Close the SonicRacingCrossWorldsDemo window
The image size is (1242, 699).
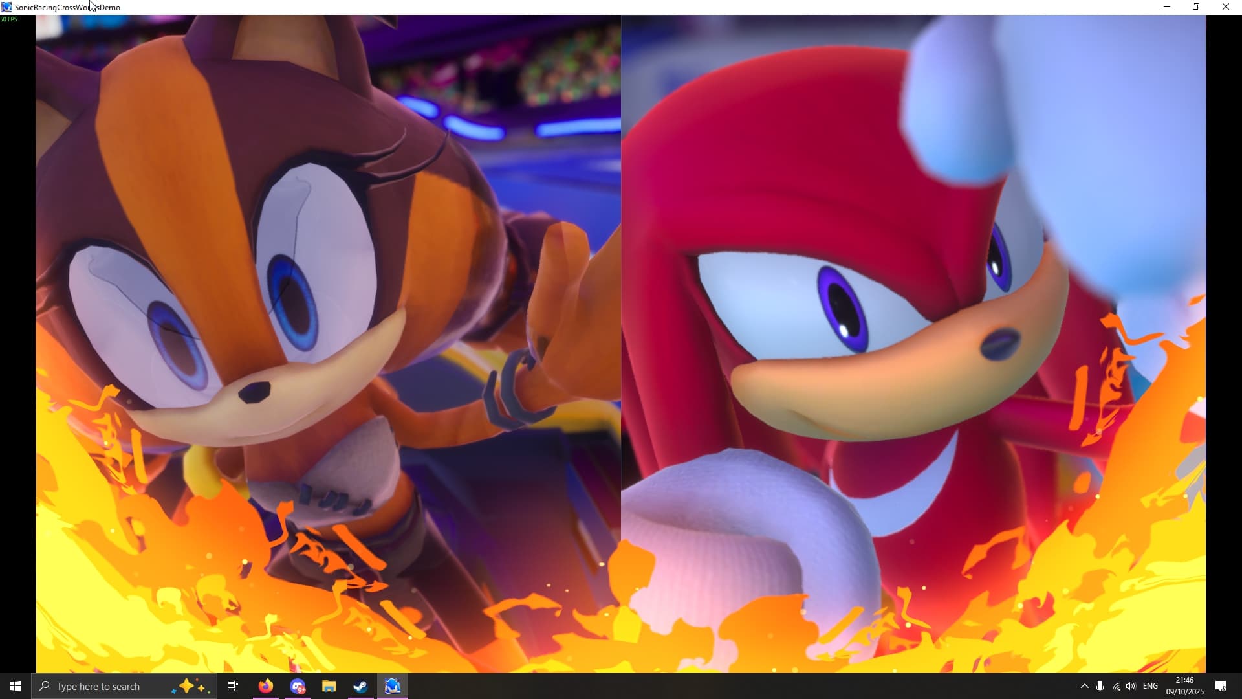(x=1225, y=7)
